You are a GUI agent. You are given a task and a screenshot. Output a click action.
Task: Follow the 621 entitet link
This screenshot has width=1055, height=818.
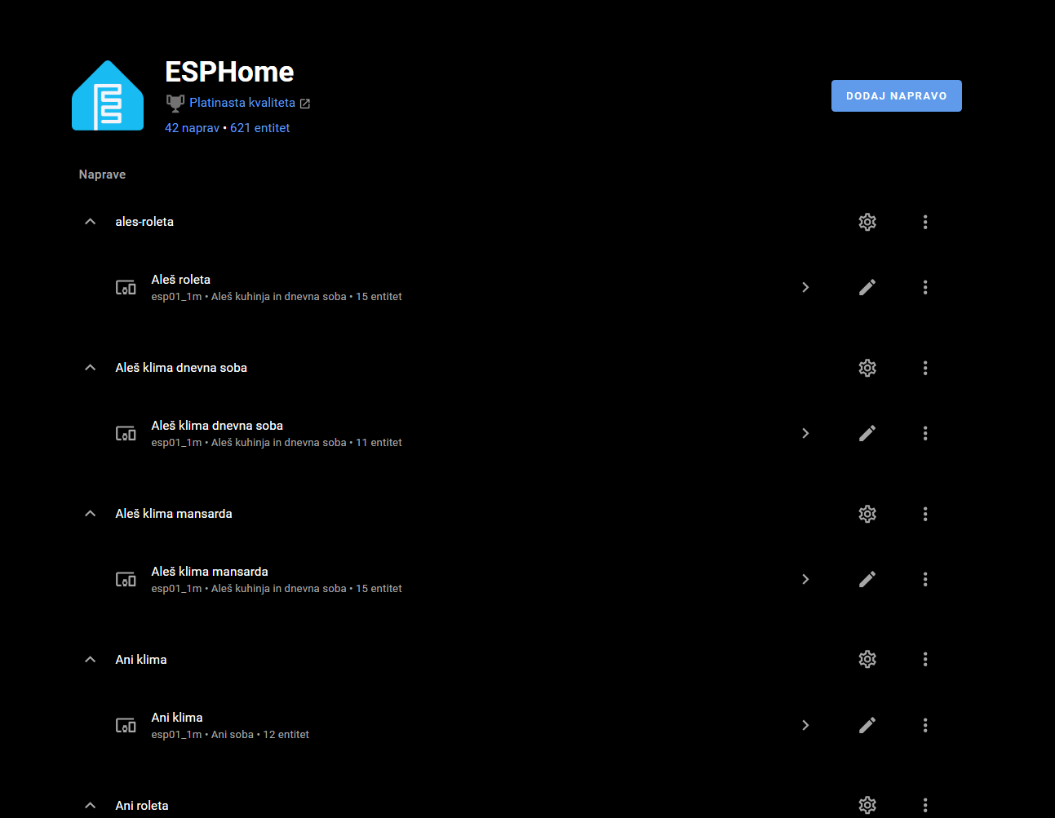[x=260, y=128]
